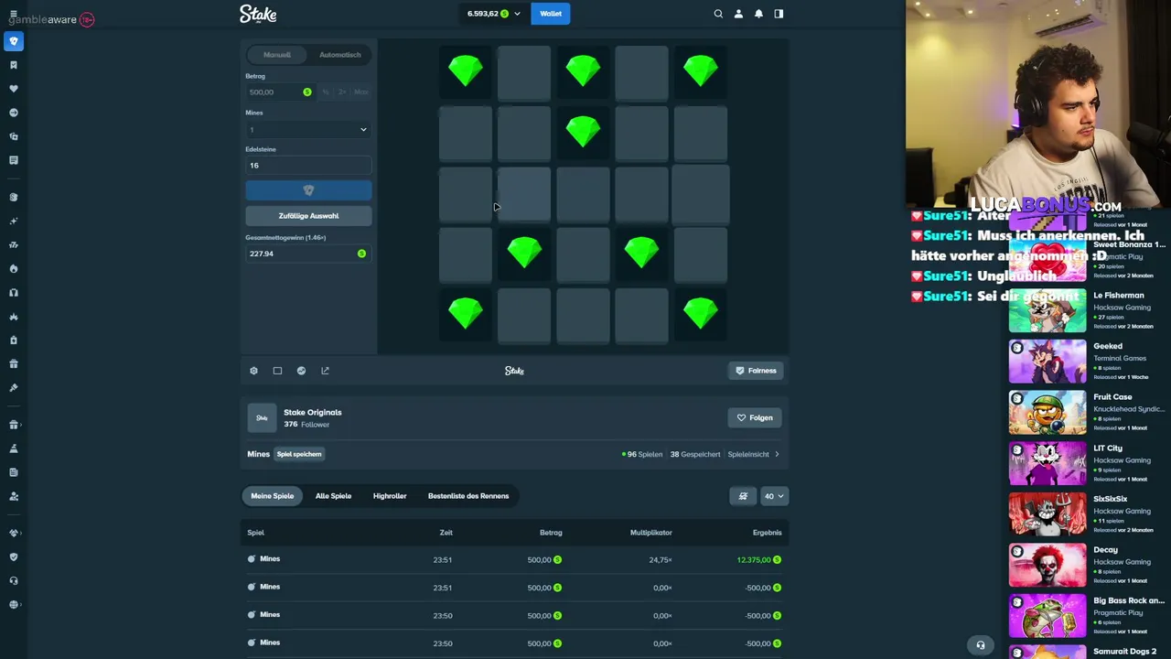Switch to Automatisch betting mode
The width and height of the screenshot is (1171, 659).
pyautogui.click(x=340, y=55)
